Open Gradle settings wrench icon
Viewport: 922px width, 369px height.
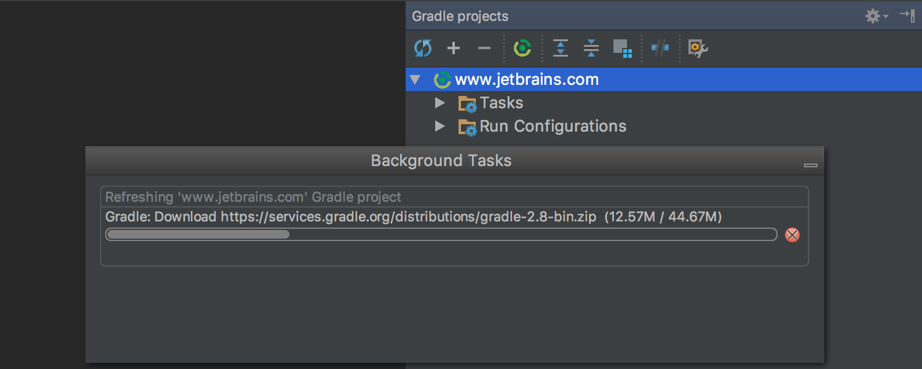point(698,49)
